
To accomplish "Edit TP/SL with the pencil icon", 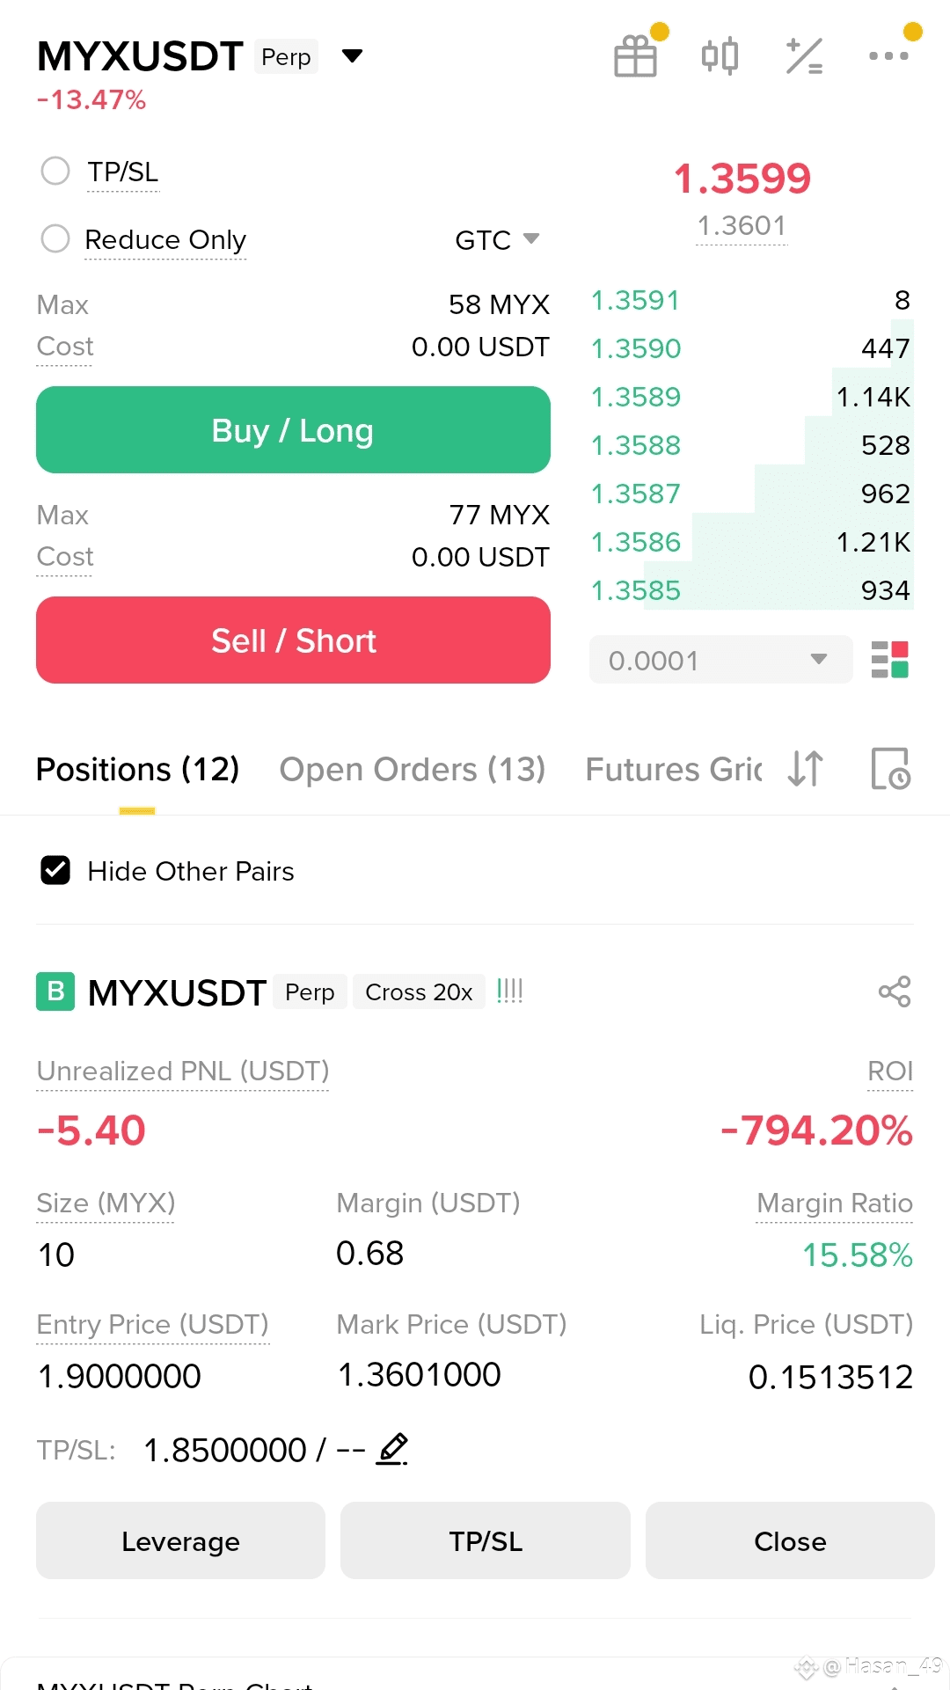I will pos(392,1449).
